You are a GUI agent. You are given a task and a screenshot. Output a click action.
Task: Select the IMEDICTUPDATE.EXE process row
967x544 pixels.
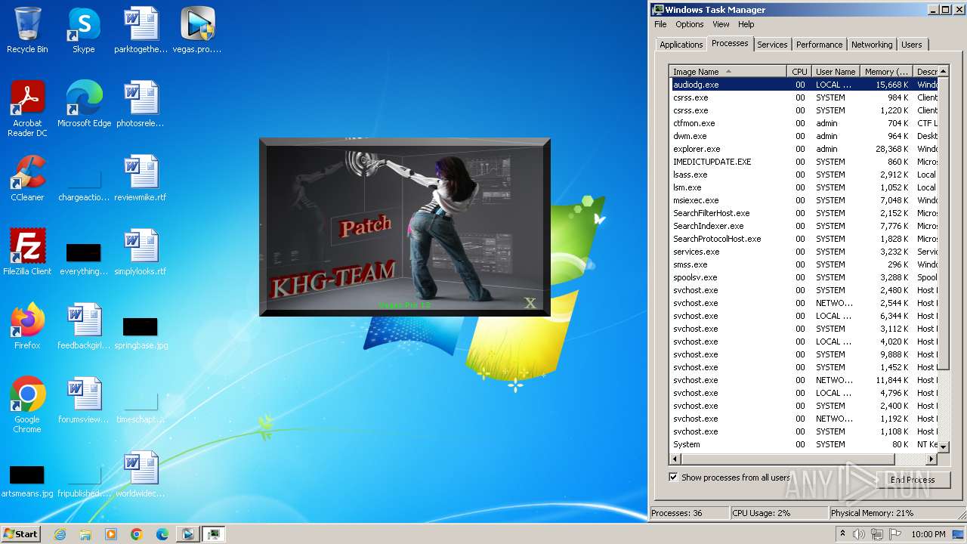click(804, 162)
